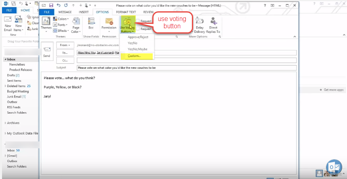This screenshot has width=347, height=179.
Task: Open HOME tab in main Outlook window
Action: 25,10
